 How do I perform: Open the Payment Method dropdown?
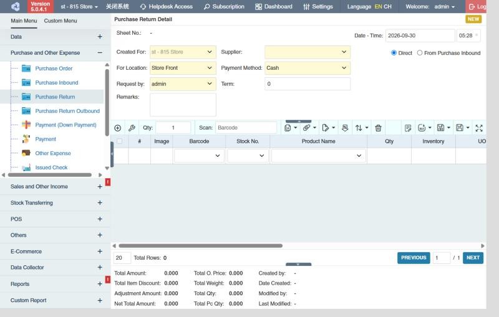(x=308, y=68)
